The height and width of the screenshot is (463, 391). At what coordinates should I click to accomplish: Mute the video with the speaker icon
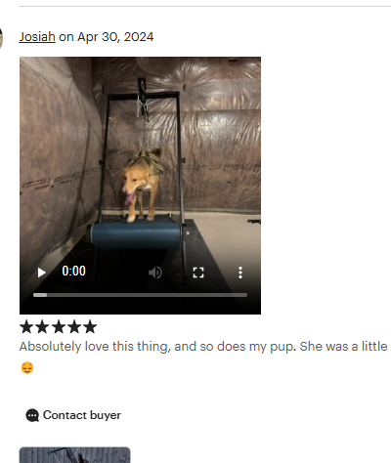(155, 273)
